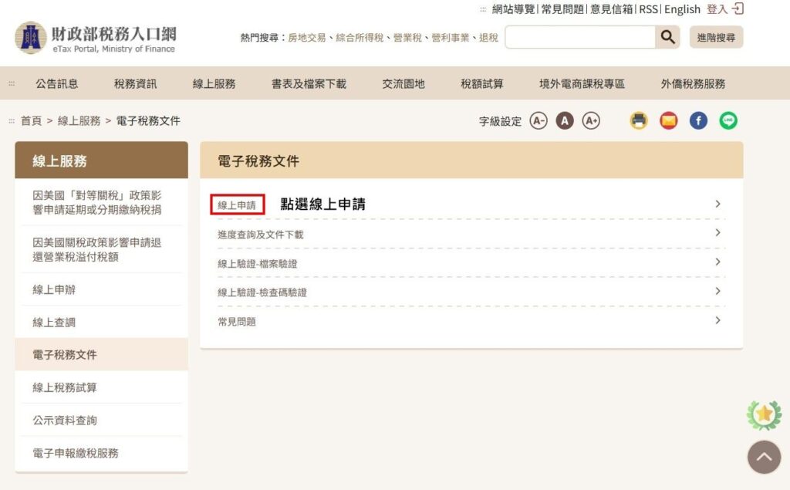Open the 稅額試算 menu

[x=482, y=83]
